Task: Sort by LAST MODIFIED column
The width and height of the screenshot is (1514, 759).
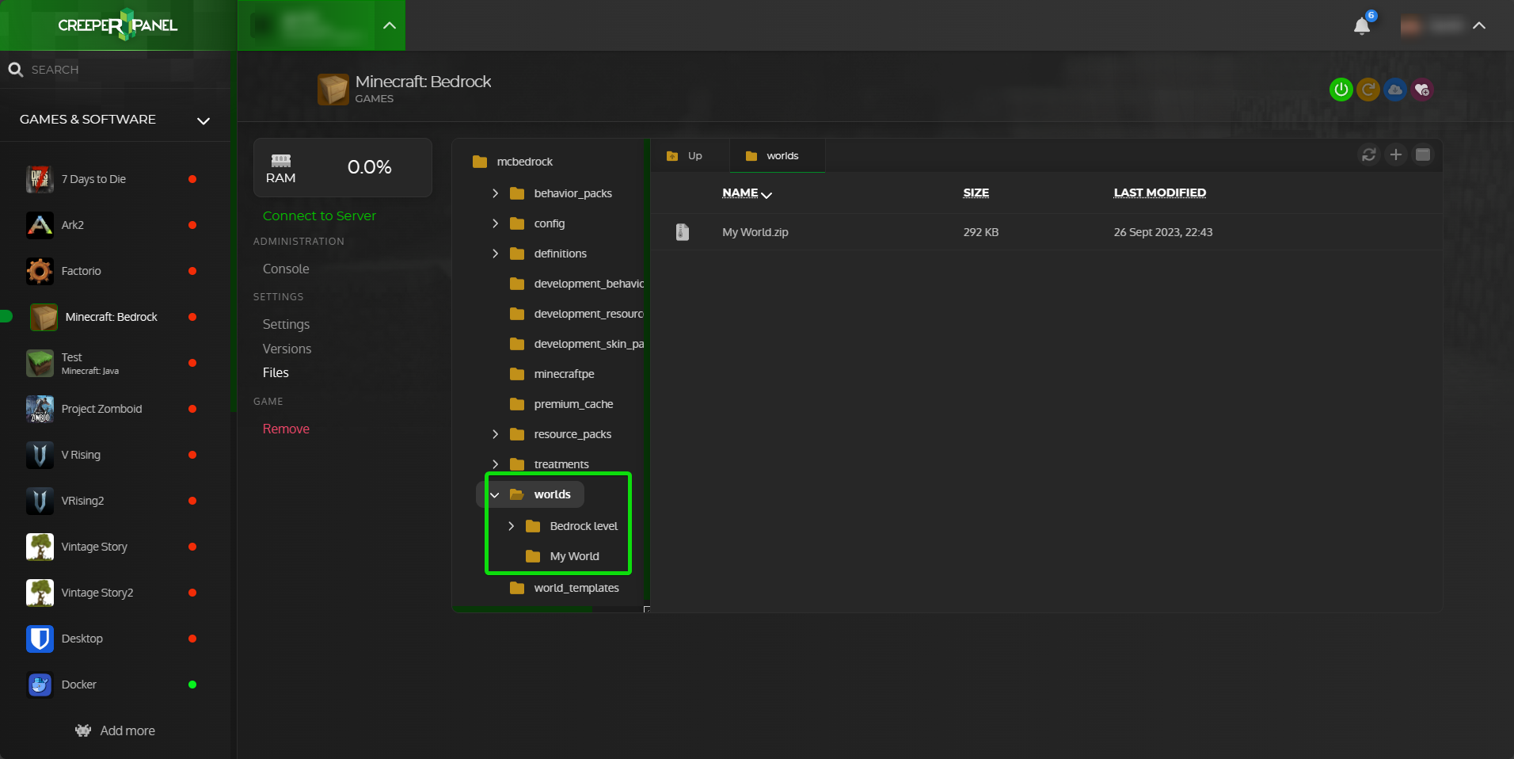Action: coord(1160,193)
